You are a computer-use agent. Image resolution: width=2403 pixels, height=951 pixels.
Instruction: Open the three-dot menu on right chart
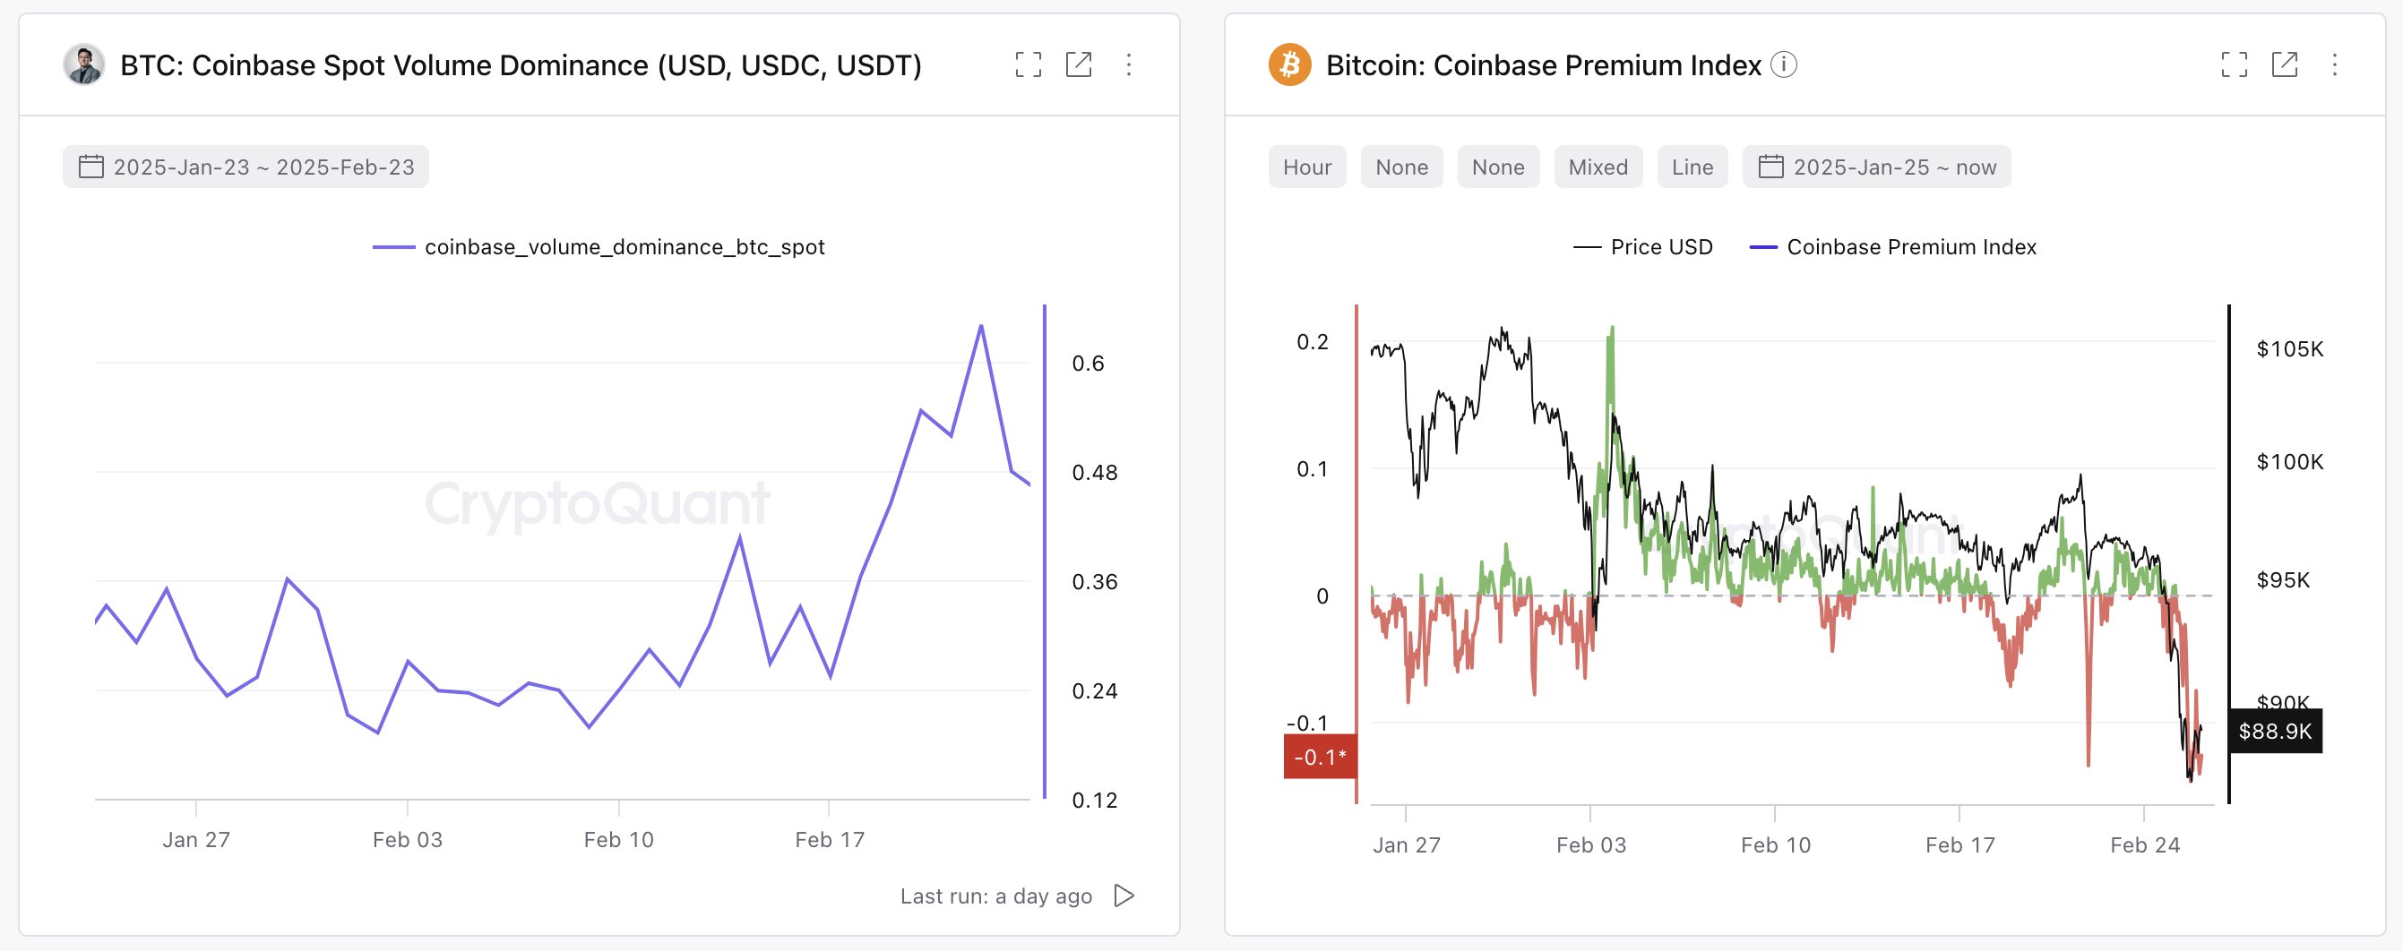2335,65
